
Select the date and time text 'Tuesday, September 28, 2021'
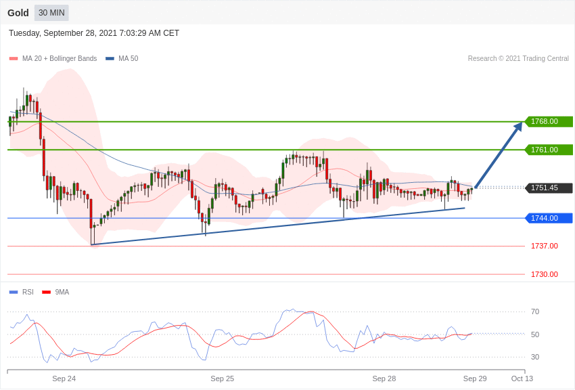pyautogui.click(x=63, y=33)
